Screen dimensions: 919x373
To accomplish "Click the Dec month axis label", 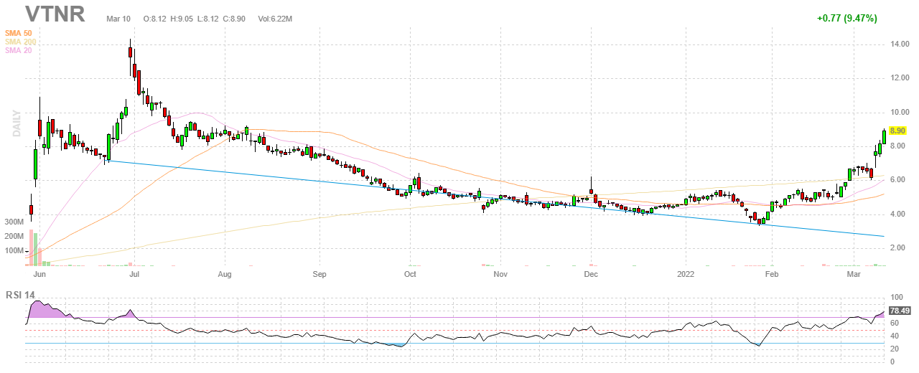I will pyautogui.click(x=591, y=274).
